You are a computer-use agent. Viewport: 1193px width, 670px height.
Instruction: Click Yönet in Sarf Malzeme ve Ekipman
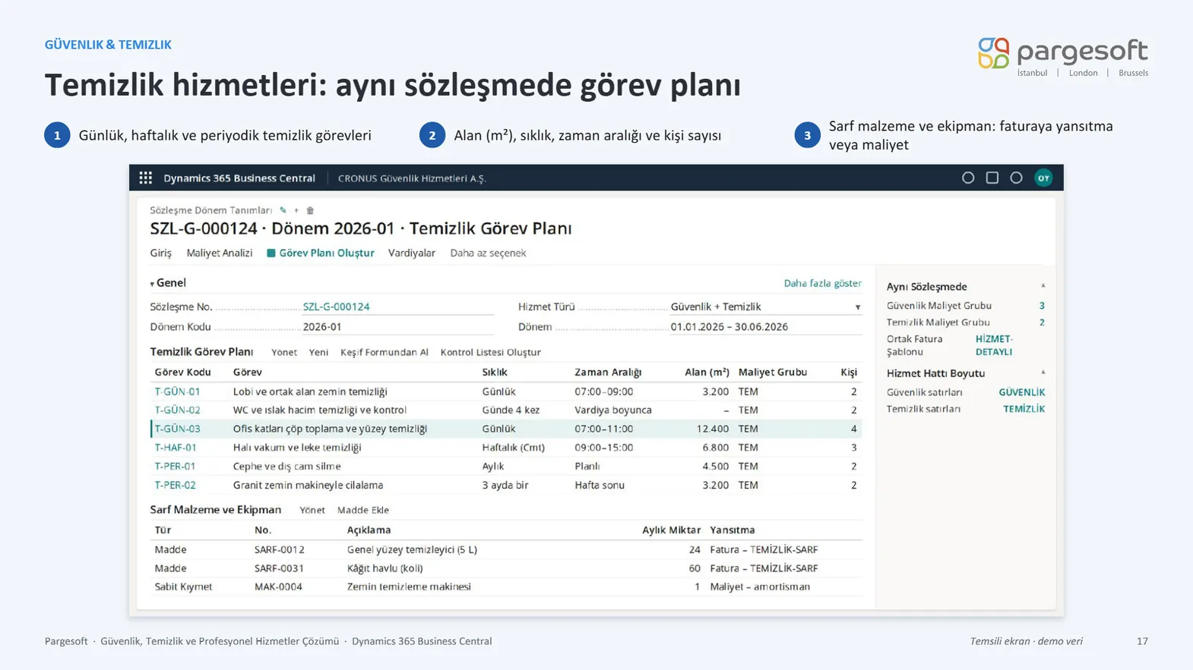coord(312,510)
